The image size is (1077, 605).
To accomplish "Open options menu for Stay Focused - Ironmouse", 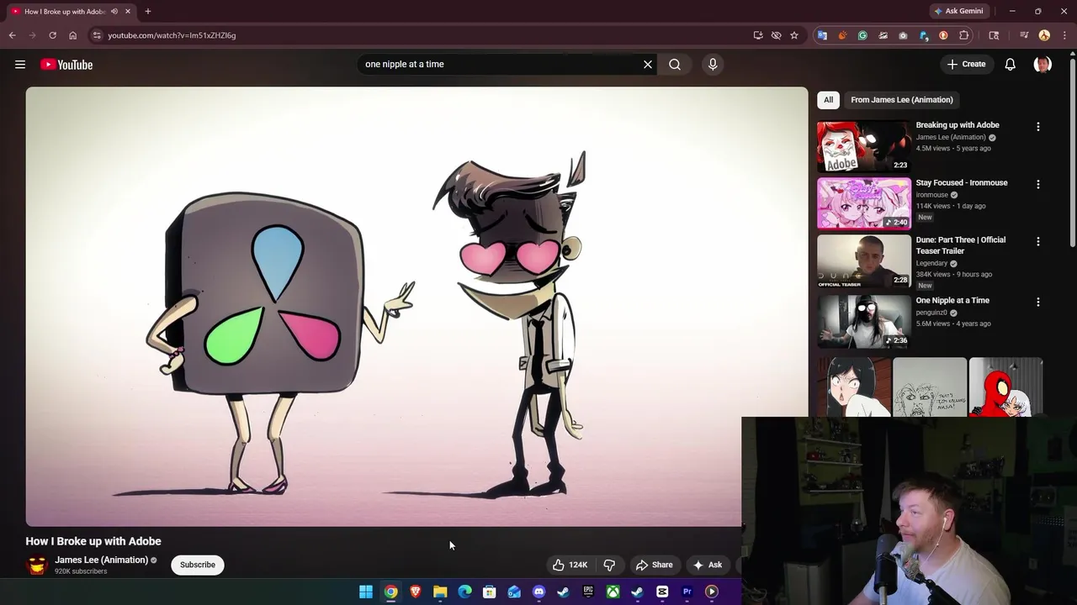I will [1037, 184].
